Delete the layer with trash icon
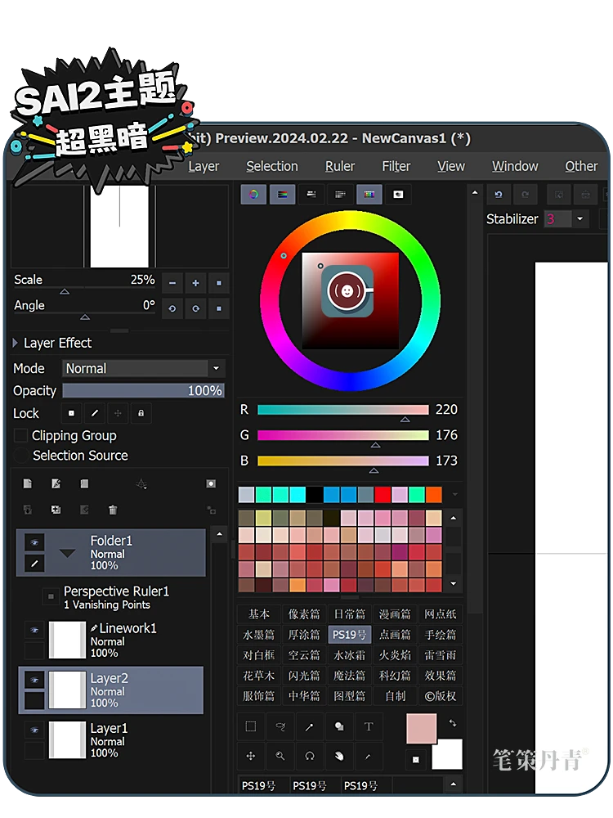613x818 pixels. pos(113,510)
